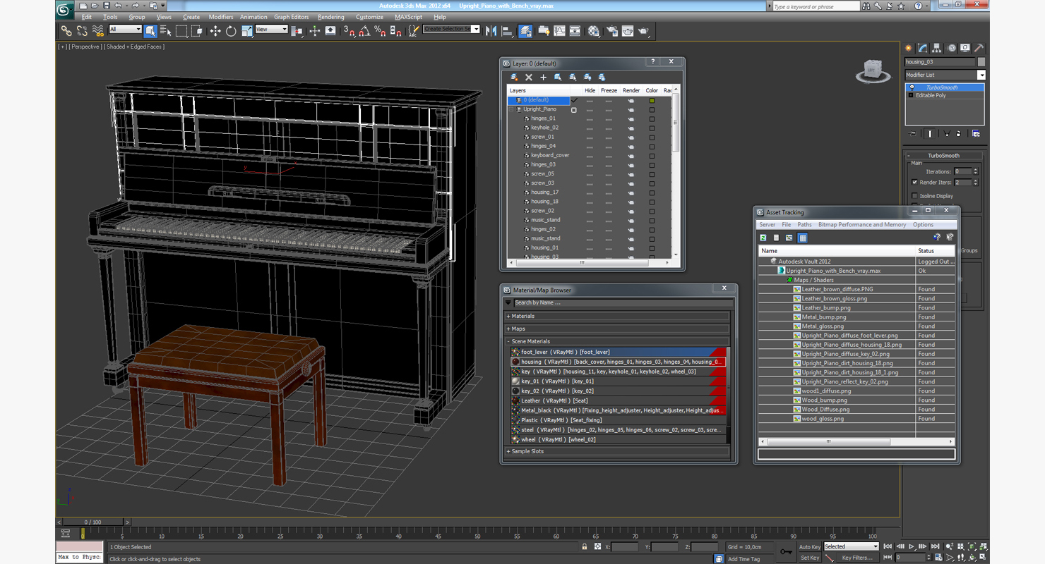Click the Auto Key button
1045x564 pixels.
[810, 547]
